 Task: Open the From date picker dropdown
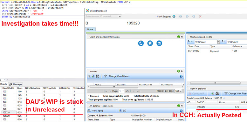218,42
